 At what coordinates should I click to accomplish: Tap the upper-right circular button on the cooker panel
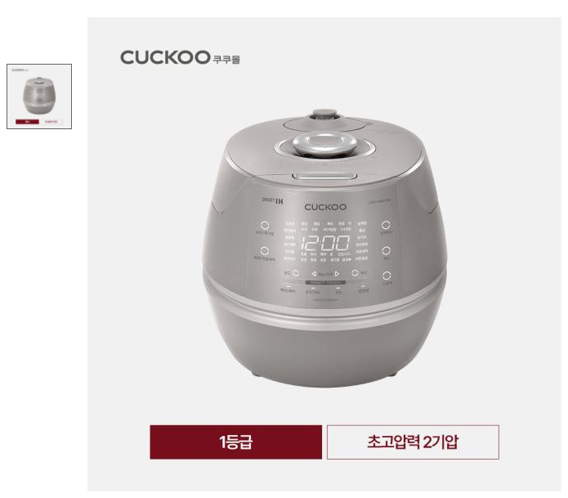(386, 225)
